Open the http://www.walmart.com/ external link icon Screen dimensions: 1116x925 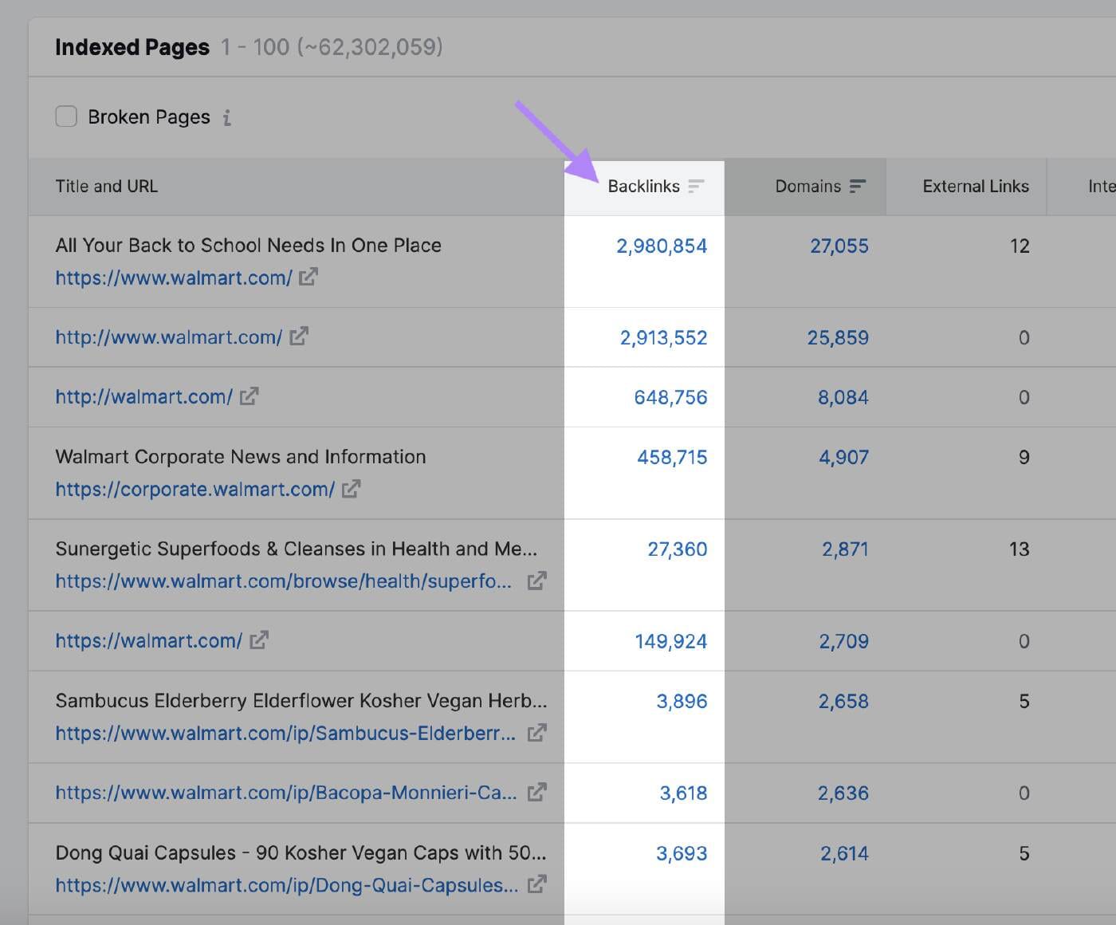299,337
